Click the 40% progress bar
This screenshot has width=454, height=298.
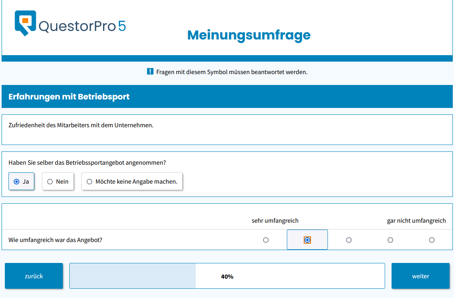point(227,276)
